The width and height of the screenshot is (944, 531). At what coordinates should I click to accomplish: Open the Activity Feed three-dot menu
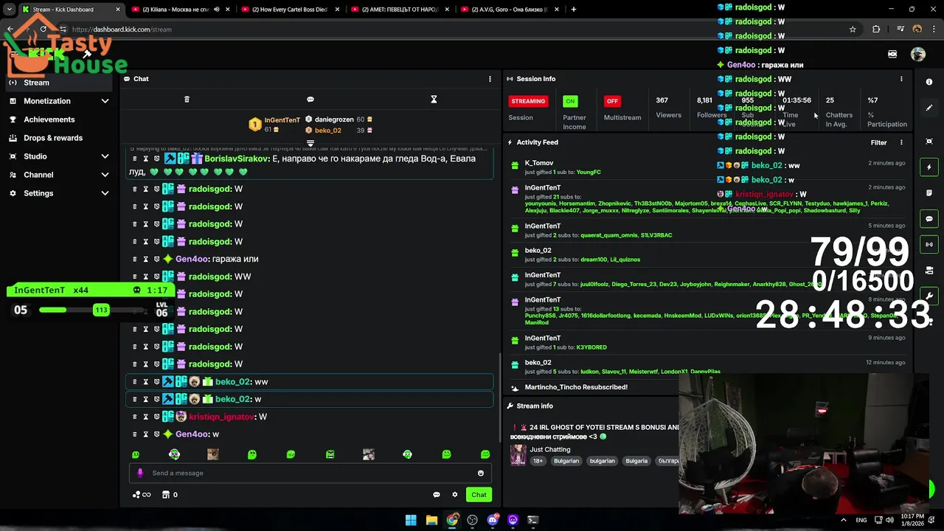[x=901, y=142]
